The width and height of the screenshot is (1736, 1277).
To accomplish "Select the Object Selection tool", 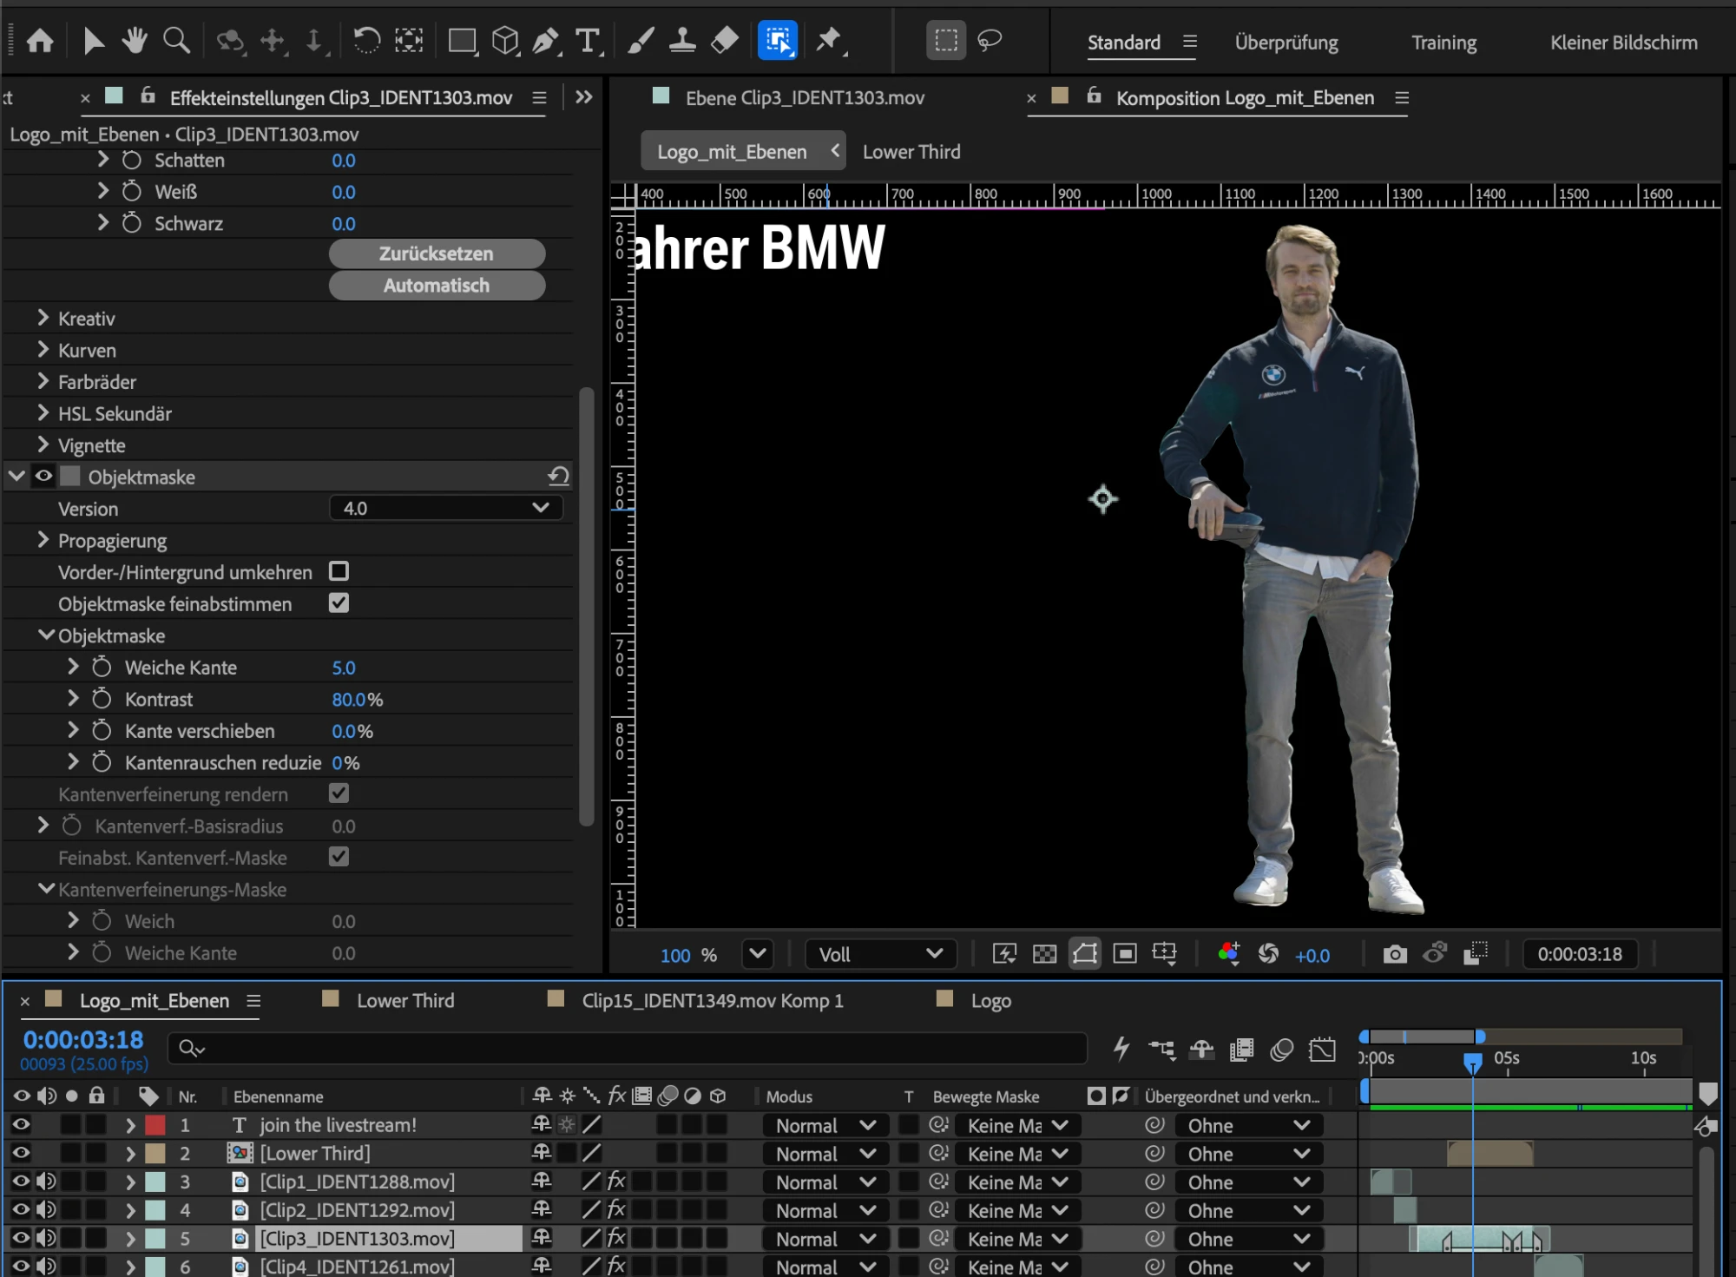I will pyautogui.click(x=778, y=41).
